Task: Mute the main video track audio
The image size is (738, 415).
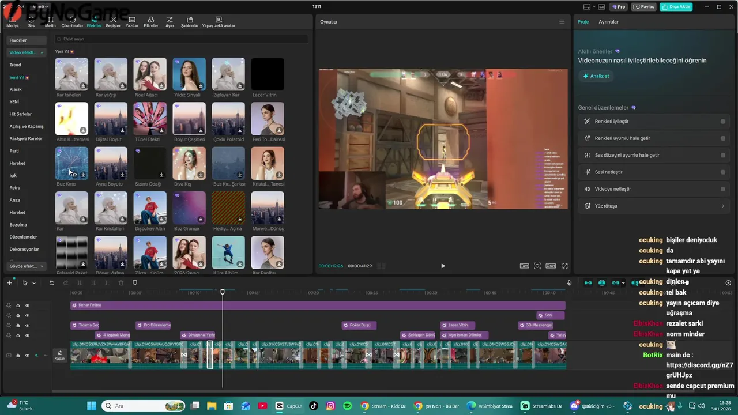Action: [36, 355]
